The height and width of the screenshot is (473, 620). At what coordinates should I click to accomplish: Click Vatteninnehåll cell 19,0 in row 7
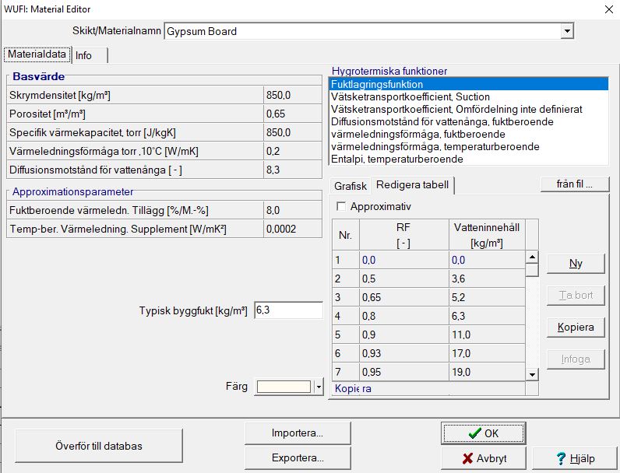[487, 372]
